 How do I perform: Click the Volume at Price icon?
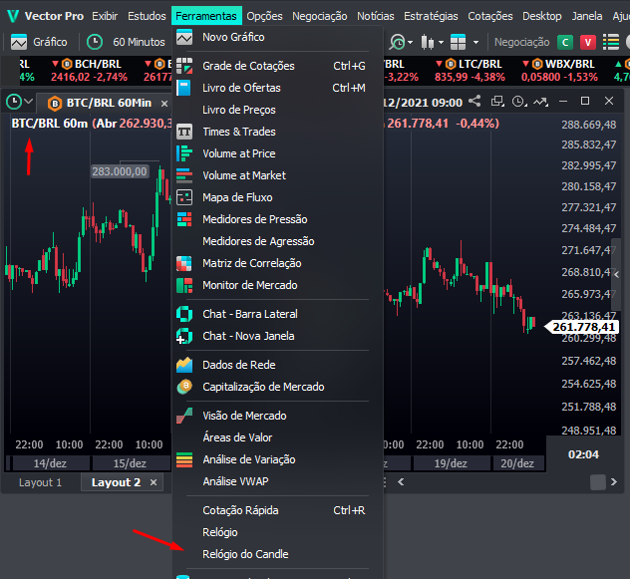coord(184,153)
